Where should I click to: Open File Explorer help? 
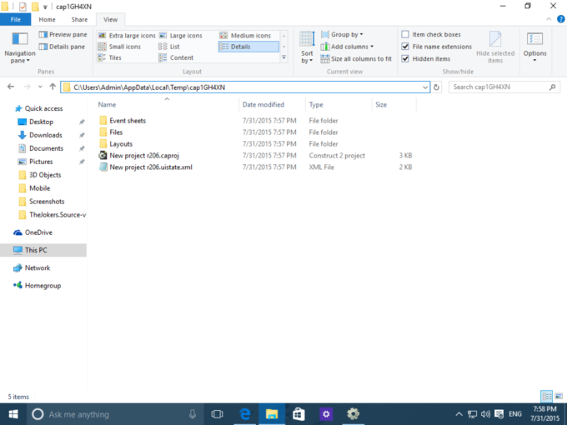point(560,19)
